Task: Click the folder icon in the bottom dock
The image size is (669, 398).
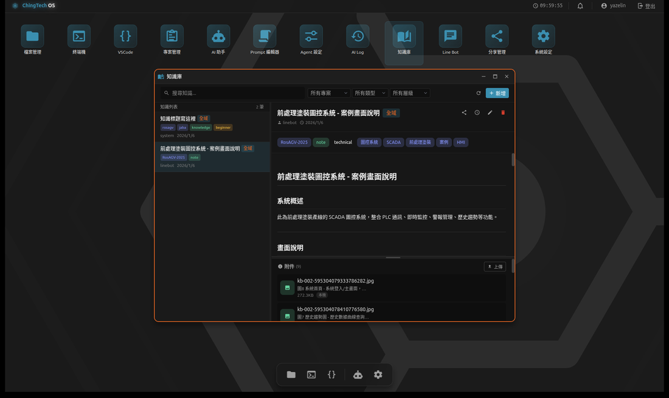Action: 291,374
